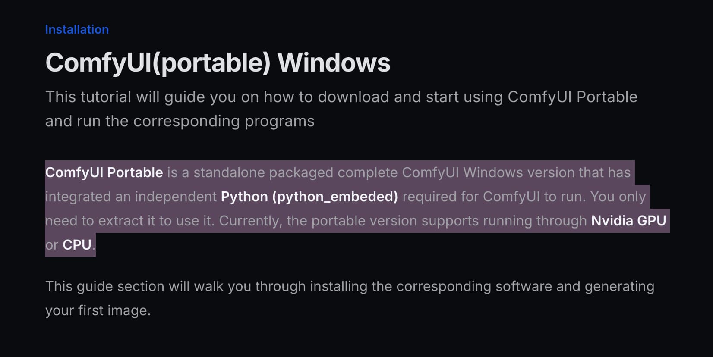Image resolution: width=713 pixels, height=357 pixels.
Task: Click the bold "ComfyUI Portable" term
Action: (104, 172)
